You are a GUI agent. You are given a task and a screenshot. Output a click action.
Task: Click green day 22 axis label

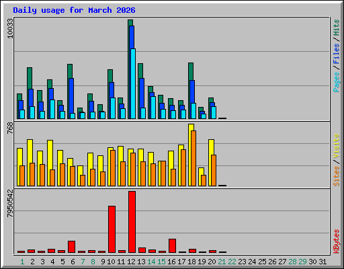pyautogui.click(x=232, y=262)
